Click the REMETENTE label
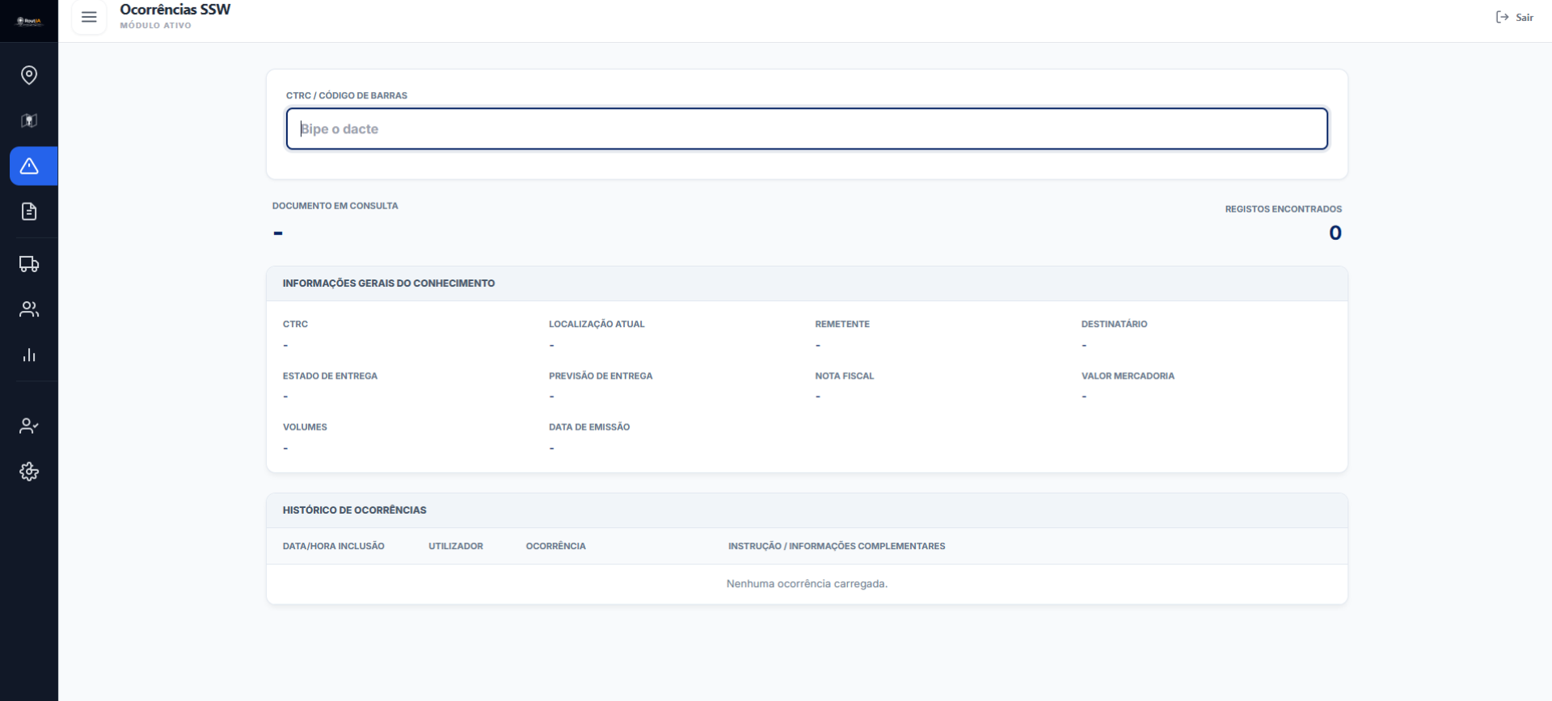1552x701 pixels. (842, 325)
